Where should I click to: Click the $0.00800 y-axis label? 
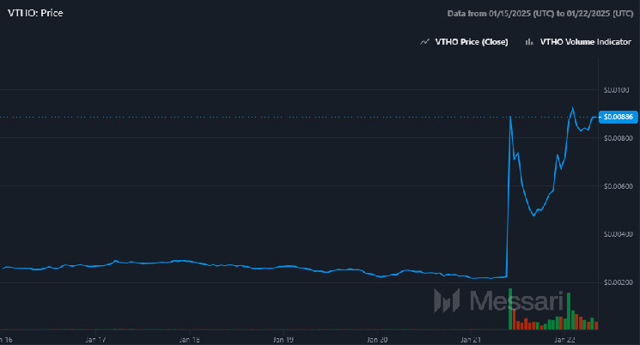click(618, 138)
